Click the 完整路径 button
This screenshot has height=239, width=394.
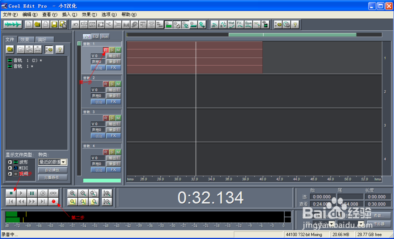(52, 178)
